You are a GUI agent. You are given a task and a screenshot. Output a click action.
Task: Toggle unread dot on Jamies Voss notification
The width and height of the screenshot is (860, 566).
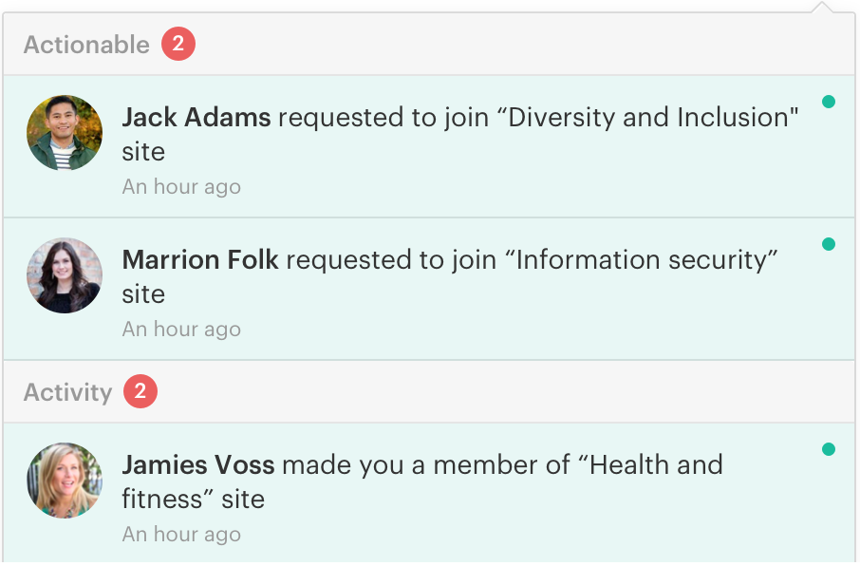tap(829, 450)
